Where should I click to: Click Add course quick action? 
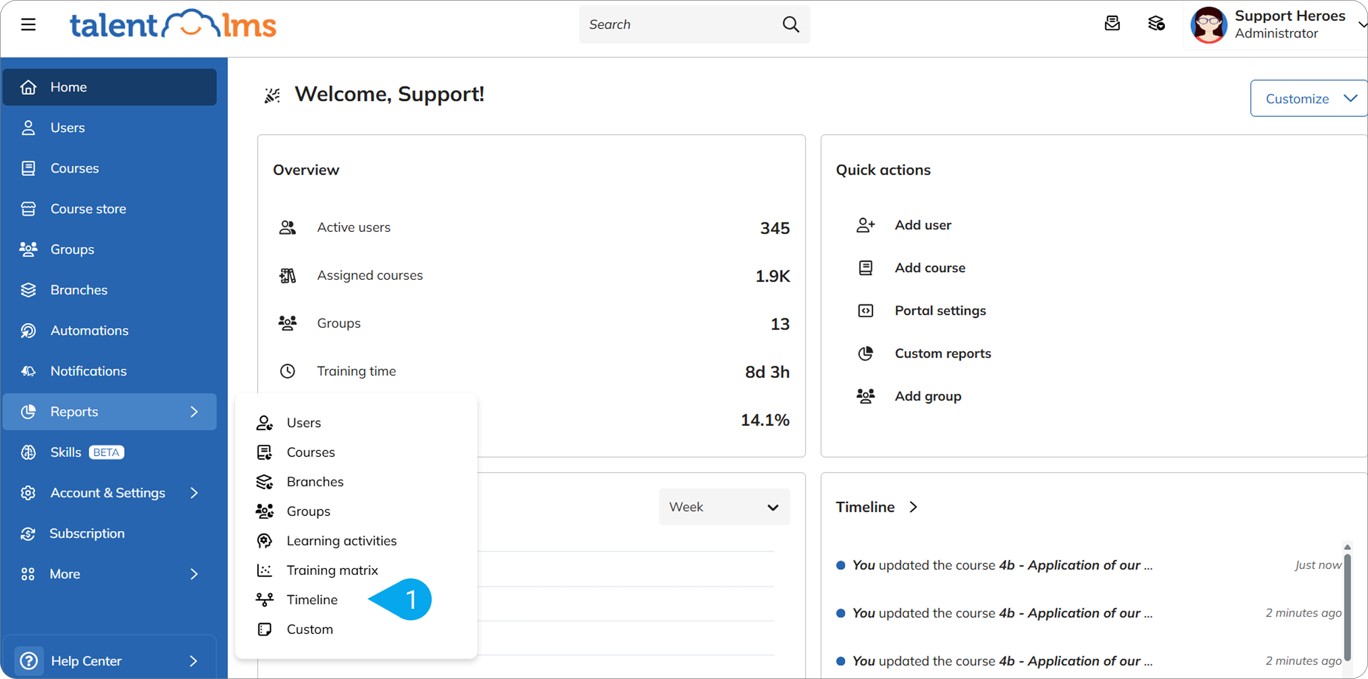[x=930, y=268]
